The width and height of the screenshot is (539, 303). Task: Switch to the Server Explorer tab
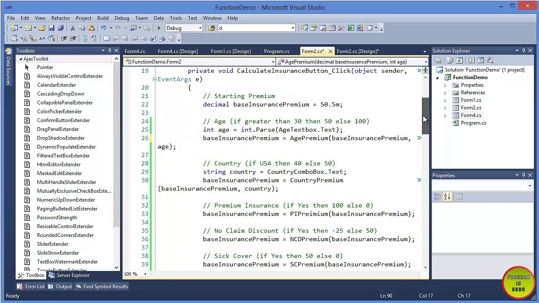click(x=69, y=275)
